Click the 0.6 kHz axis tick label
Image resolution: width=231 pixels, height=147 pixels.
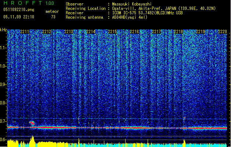tap(3, 140)
